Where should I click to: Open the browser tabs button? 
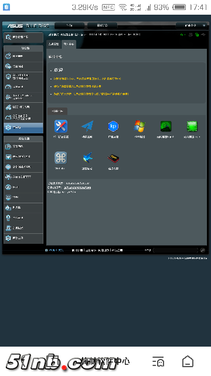158,361
